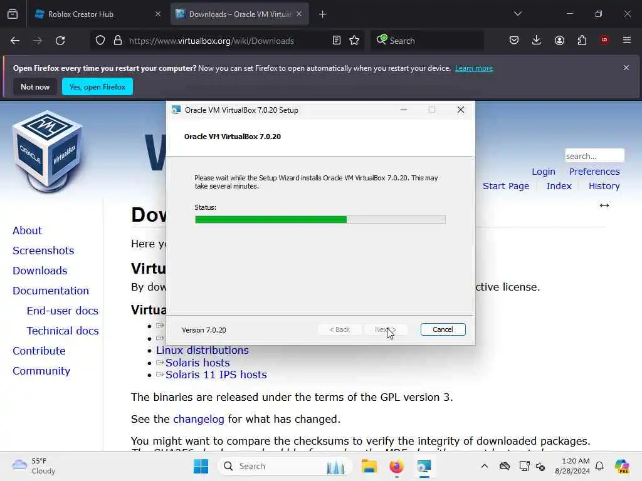This screenshot has height=481, width=642.
Task: Open the Index link
Action: [559, 186]
